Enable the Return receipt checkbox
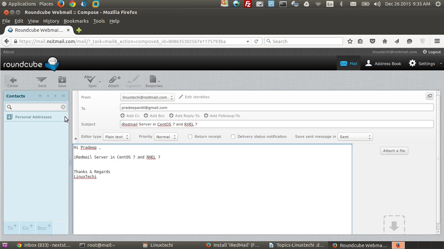The image size is (444, 249). [190, 136]
